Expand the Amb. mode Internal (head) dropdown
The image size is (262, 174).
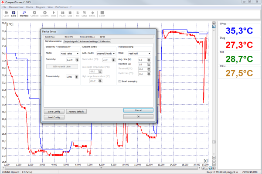(x=106, y=54)
